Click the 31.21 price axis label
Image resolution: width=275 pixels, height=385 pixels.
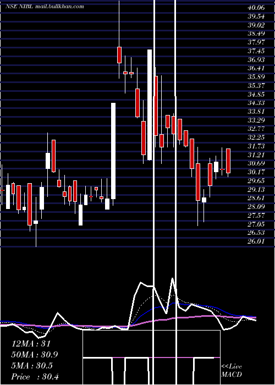pyautogui.click(x=256, y=155)
